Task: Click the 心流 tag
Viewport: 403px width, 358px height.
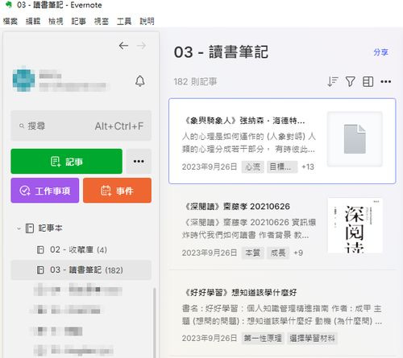Action: point(252,167)
